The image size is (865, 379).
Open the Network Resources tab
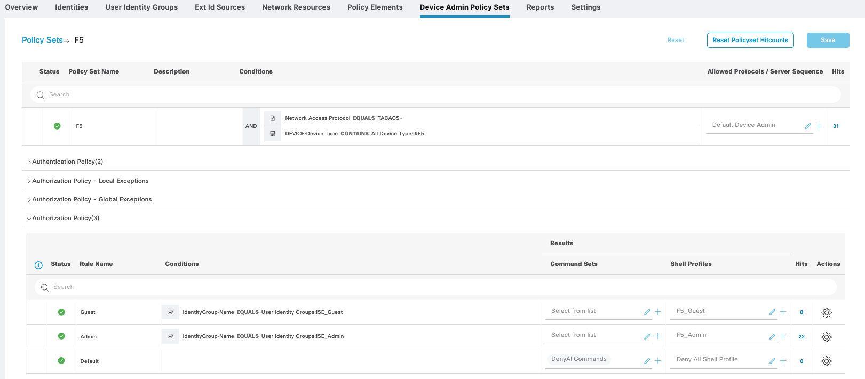pos(296,7)
